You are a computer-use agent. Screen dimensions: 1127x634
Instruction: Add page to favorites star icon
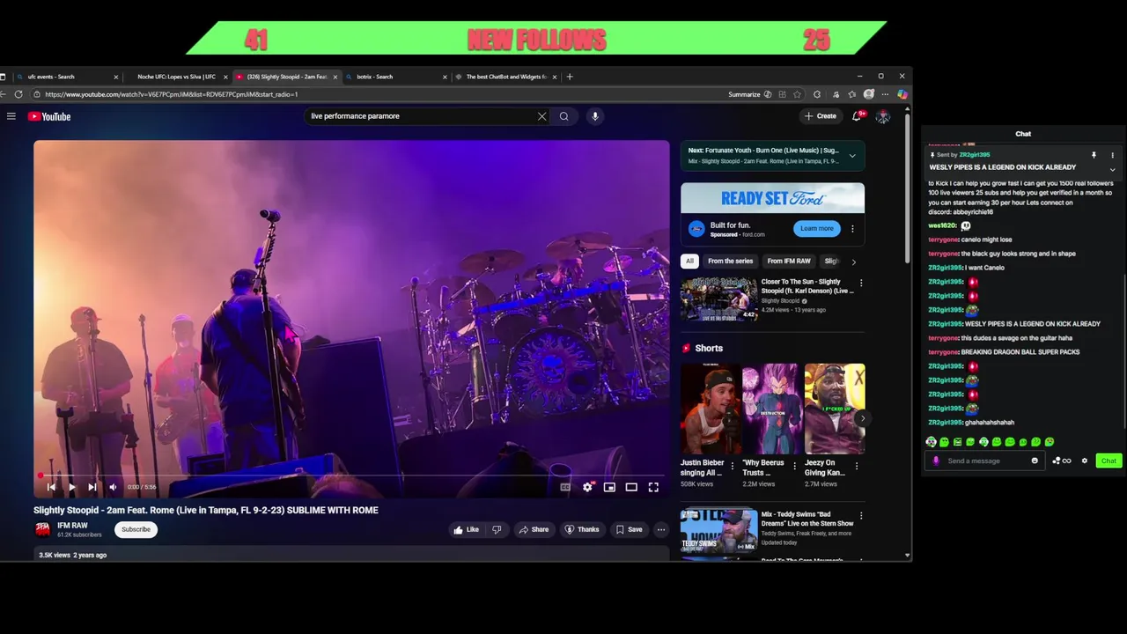[797, 94]
